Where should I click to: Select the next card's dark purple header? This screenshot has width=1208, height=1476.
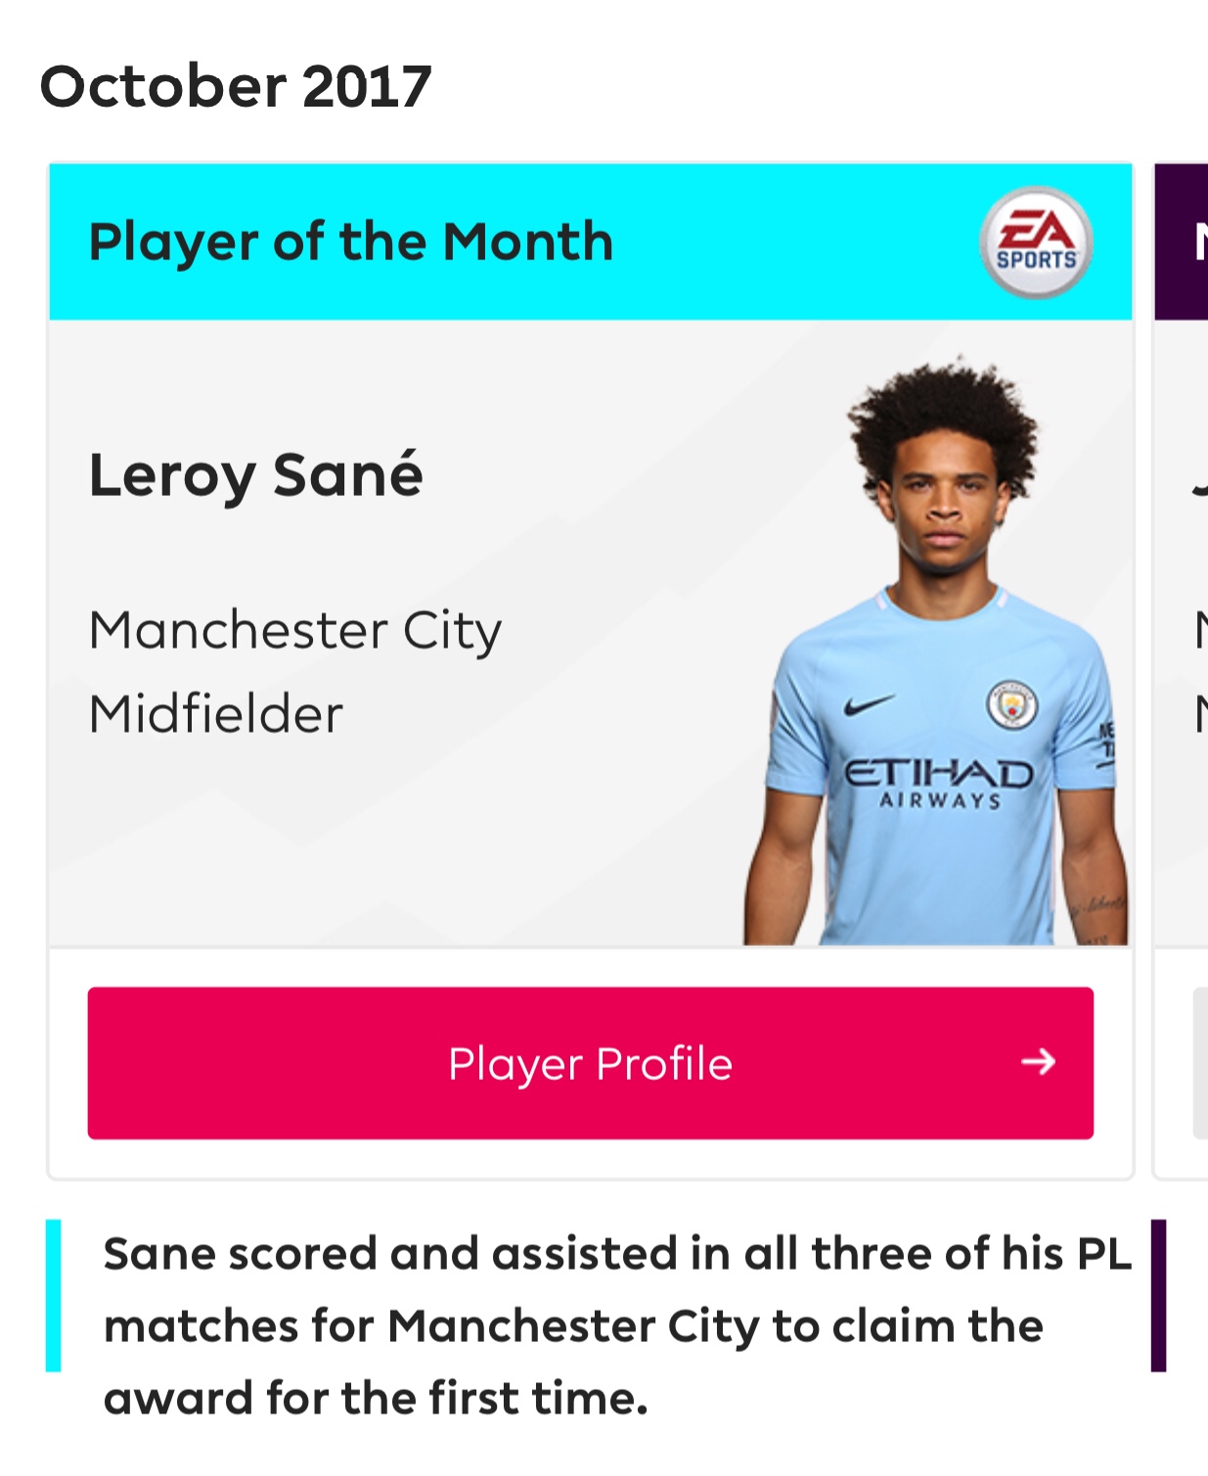click(1182, 242)
